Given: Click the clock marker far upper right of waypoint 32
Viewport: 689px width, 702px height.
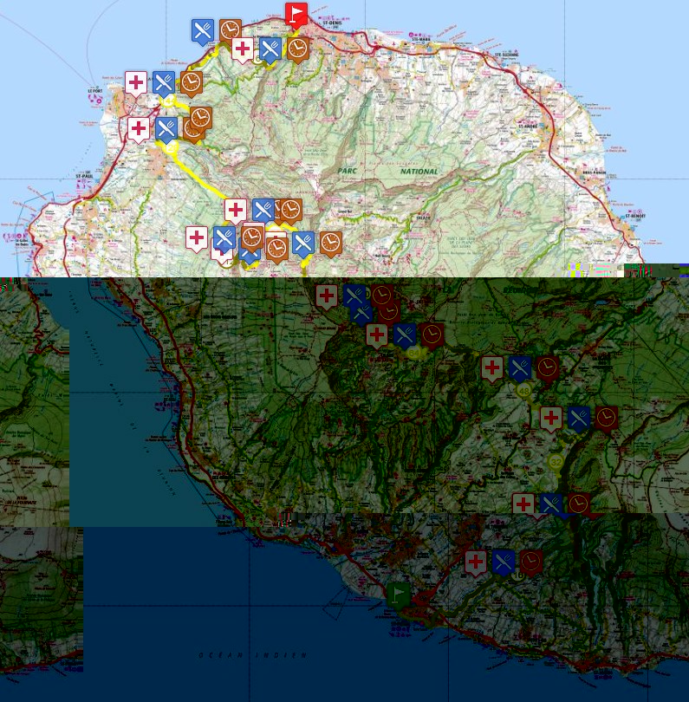Looking at the screenshot, I should tap(607, 419).
